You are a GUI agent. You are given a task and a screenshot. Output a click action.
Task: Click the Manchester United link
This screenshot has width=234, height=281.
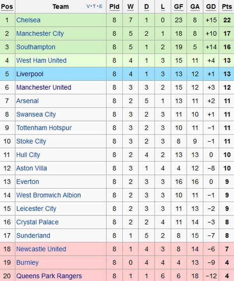(x=43, y=88)
